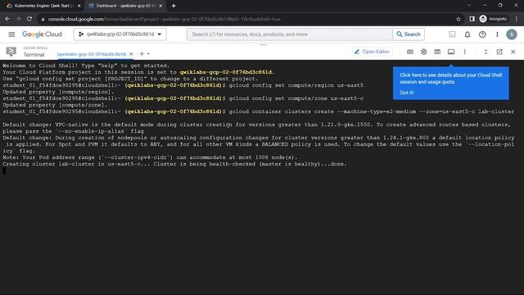Click the blue Search button
Viewport: 524px width, 295px height.
pyautogui.click(x=409, y=34)
